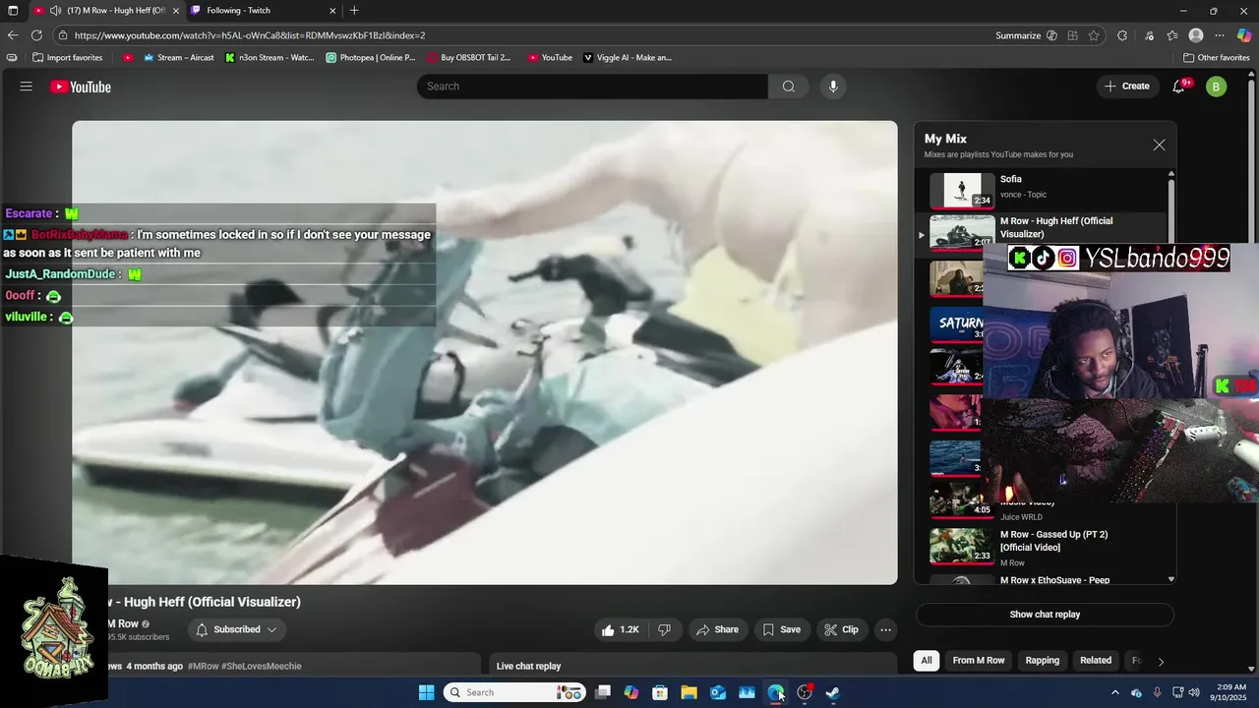
Task: Open a new browser tab
Action: tap(354, 11)
